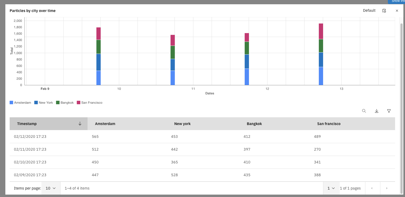Toggle the New York series in the legend
405x197 pixels.
44,102
